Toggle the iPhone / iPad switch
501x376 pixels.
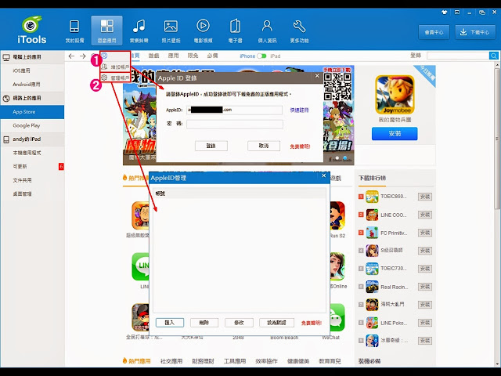click(261, 56)
